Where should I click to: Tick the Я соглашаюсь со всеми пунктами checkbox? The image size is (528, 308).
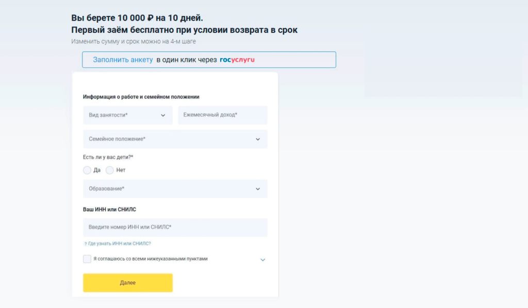click(87, 259)
